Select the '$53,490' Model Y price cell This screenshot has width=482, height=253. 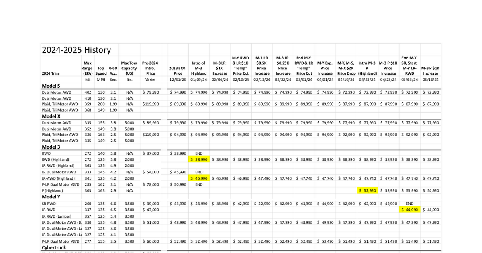325,241
